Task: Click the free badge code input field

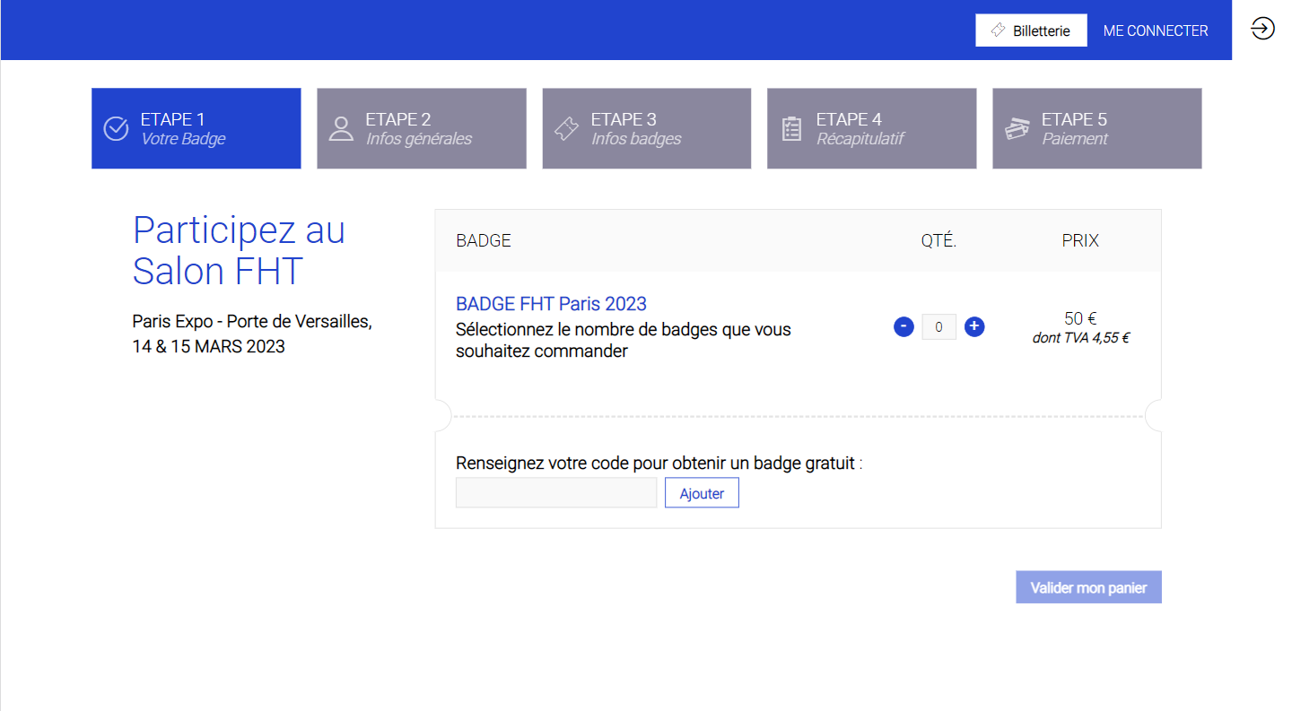Action: click(x=556, y=492)
